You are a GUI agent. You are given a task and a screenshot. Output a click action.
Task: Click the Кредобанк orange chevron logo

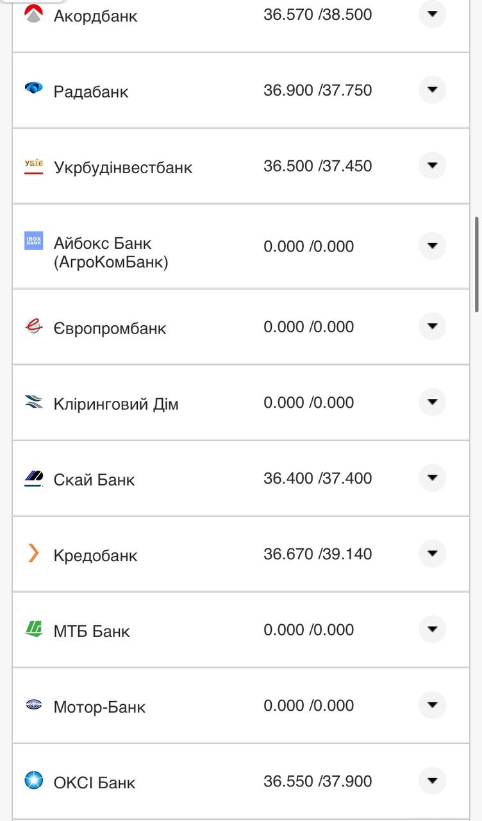coord(33,553)
